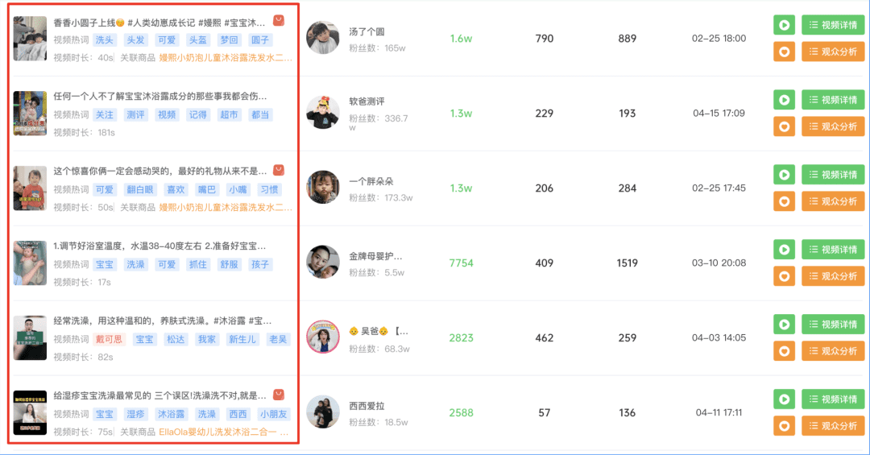The image size is (870, 455).
Task: Click heart icon in 西西爱拉 row
Action: pyautogui.click(x=784, y=426)
